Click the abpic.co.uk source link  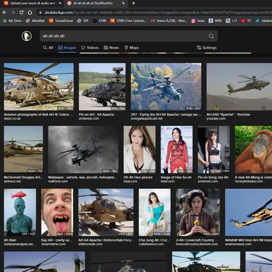13,119
